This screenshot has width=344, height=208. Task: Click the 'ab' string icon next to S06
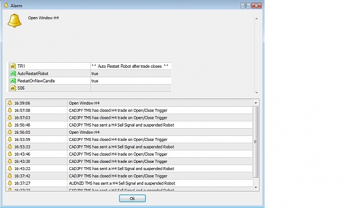click(13, 88)
